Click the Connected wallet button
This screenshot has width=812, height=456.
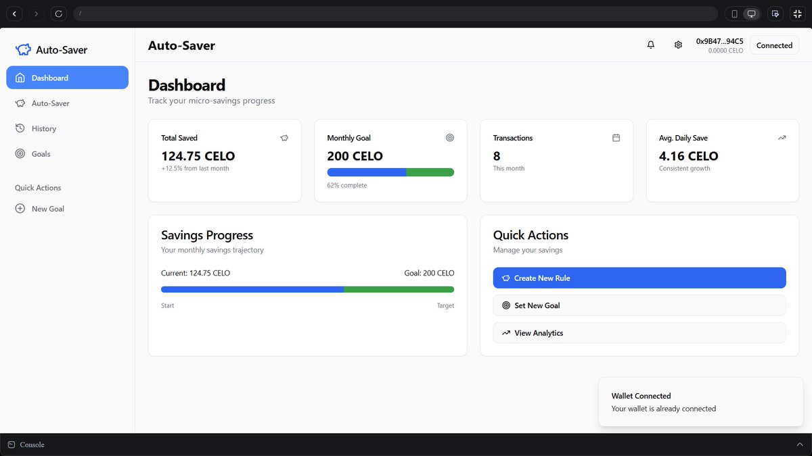click(774, 45)
